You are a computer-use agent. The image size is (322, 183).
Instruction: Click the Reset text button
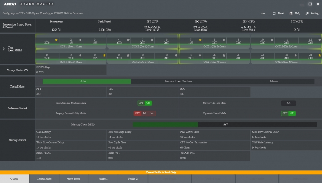click(x=281, y=13)
